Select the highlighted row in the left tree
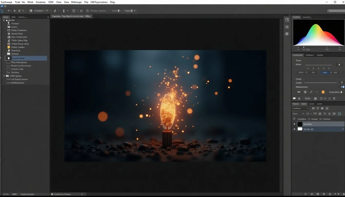The width and height of the screenshot is (345, 197). point(26,58)
